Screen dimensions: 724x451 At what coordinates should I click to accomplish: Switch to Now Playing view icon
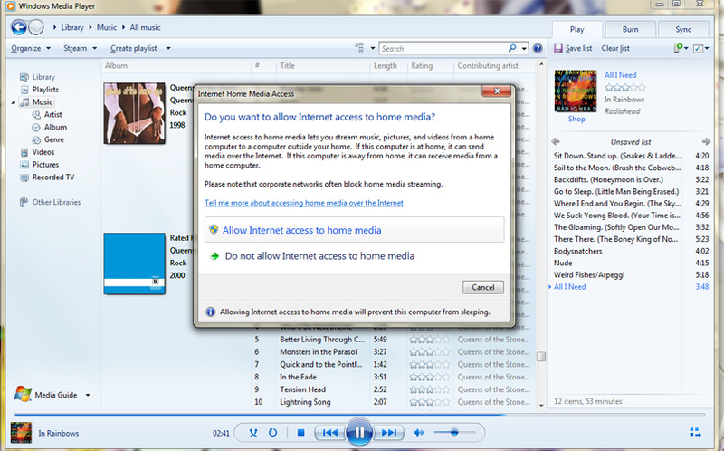click(x=695, y=433)
